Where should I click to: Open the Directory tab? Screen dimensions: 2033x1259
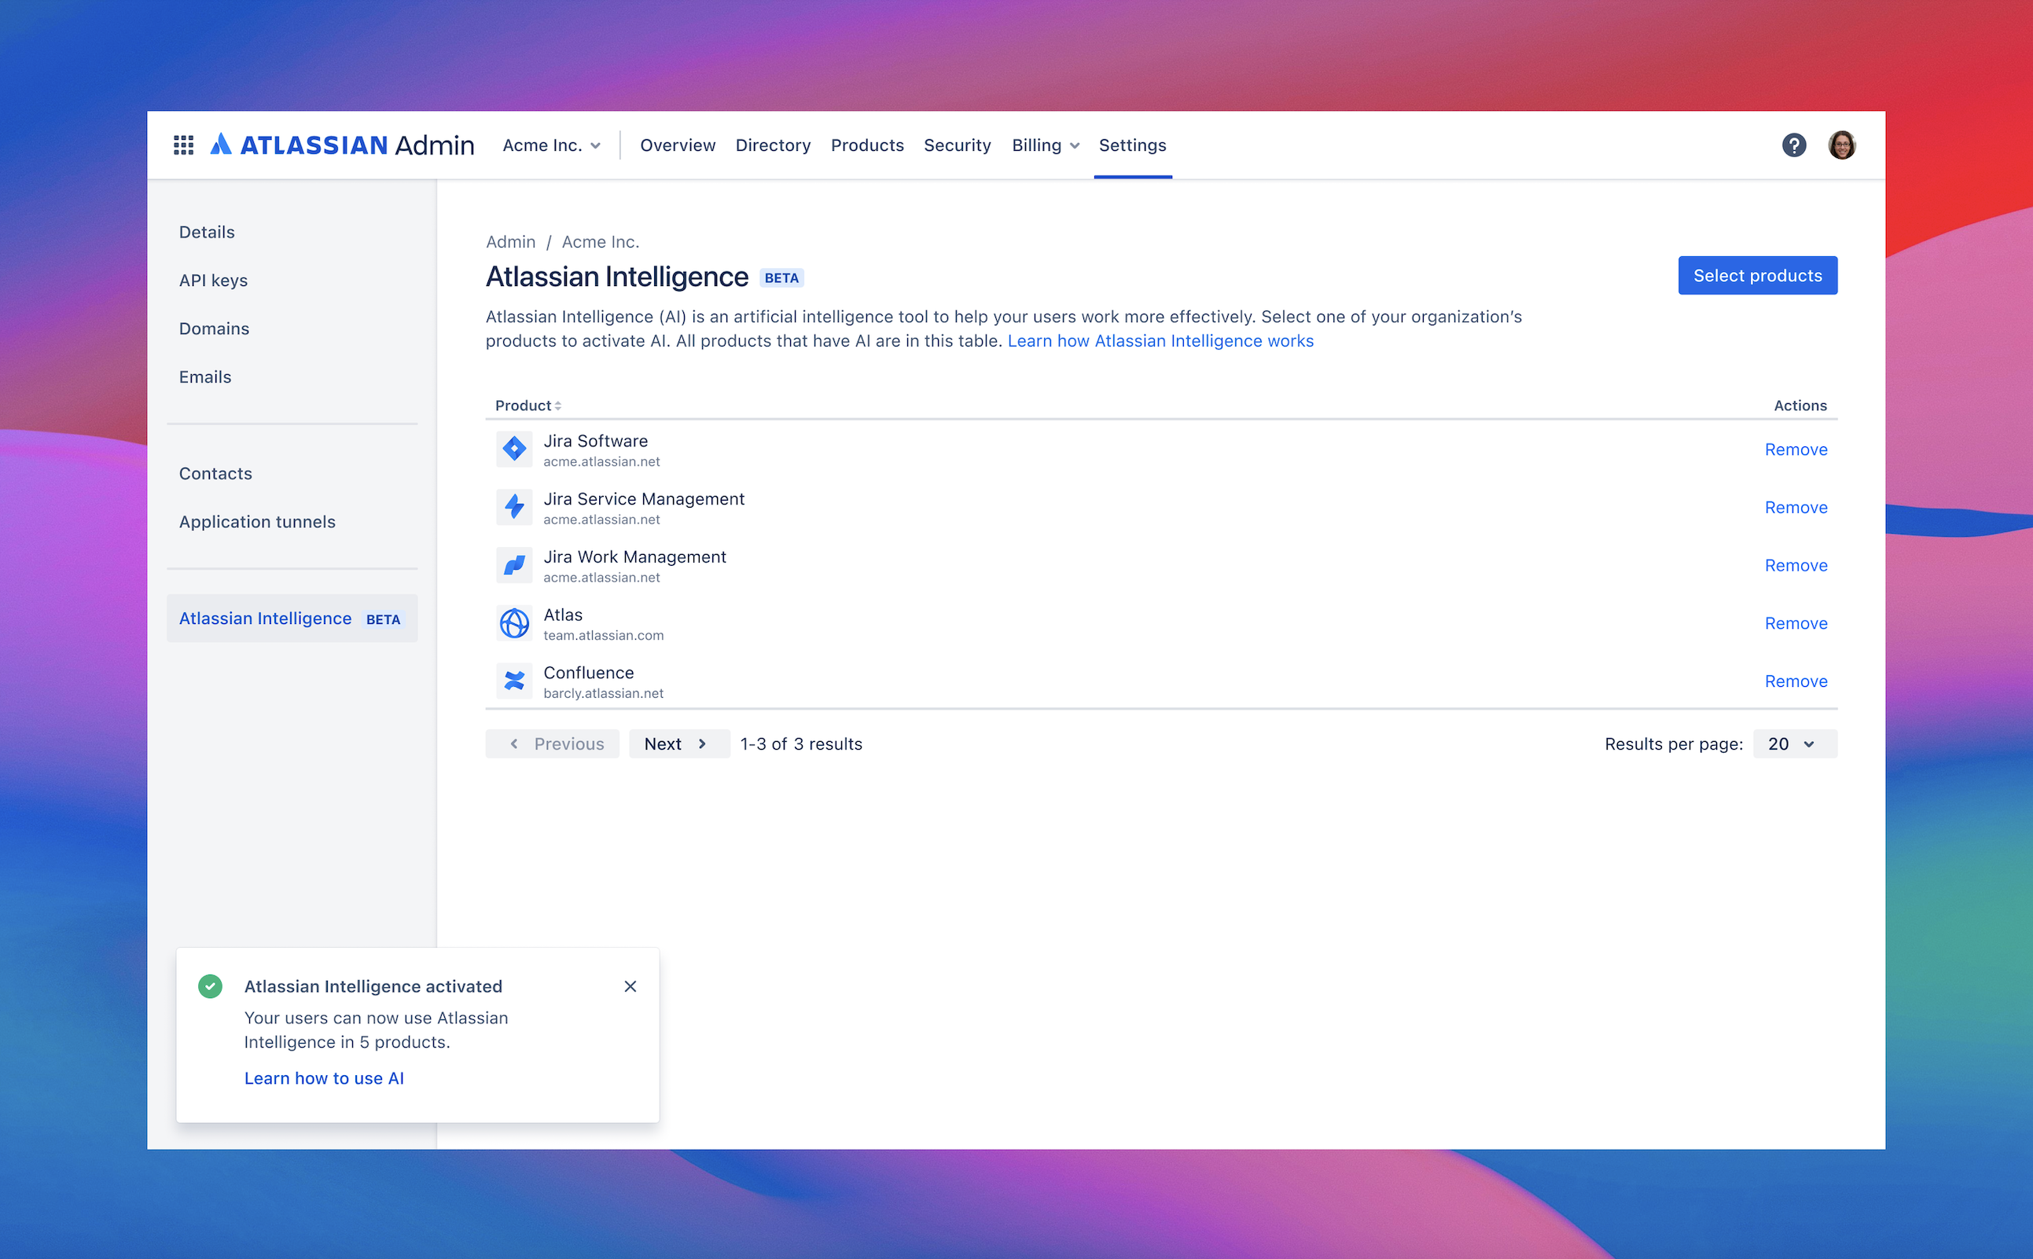point(773,145)
